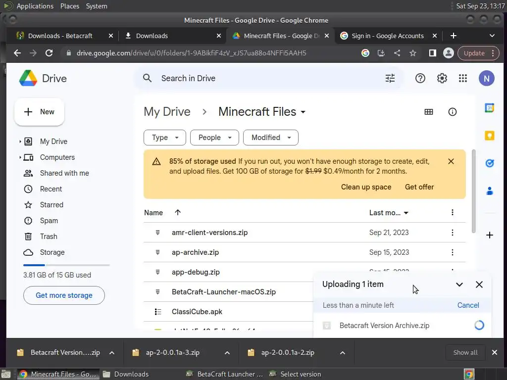The height and width of the screenshot is (380, 507).
Task: Open Contacts side panel icon
Action: click(489, 191)
